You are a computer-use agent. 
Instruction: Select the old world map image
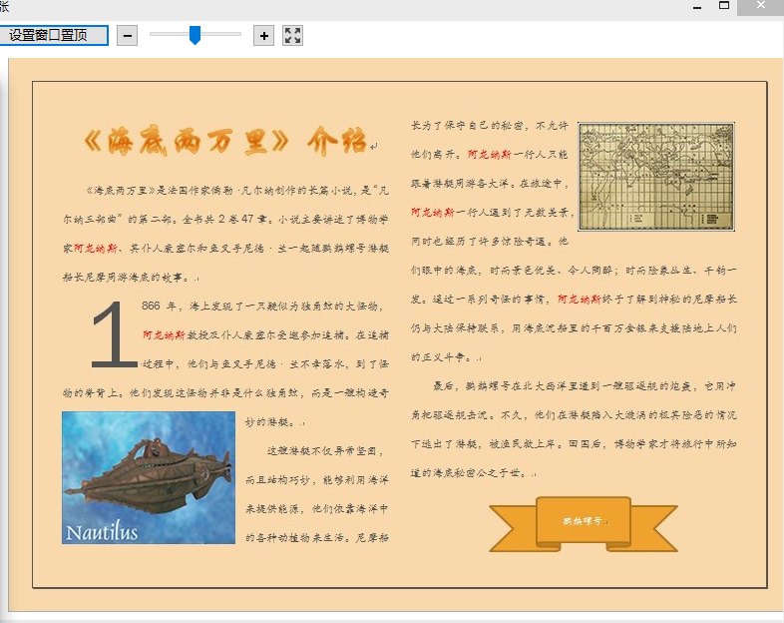tap(656, 178)
